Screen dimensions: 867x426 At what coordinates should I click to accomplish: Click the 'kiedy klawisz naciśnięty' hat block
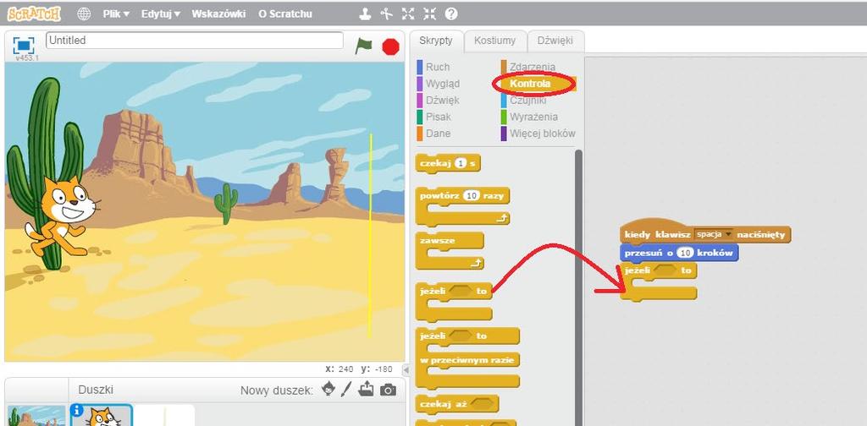705,232
